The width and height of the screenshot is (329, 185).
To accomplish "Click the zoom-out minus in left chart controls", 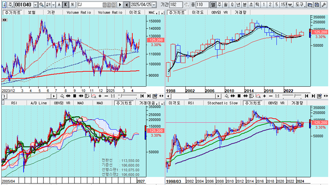I will coord(106,96).
